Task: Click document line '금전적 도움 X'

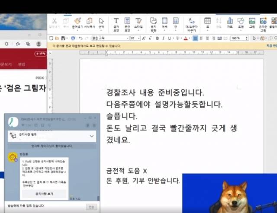Action: pos(126,171)
